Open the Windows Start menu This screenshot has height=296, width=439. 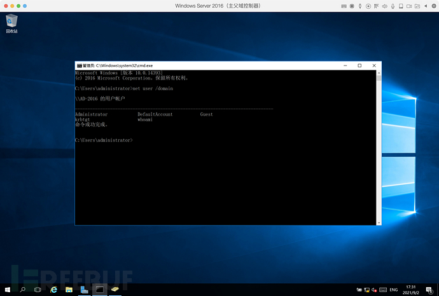(8, 290)
